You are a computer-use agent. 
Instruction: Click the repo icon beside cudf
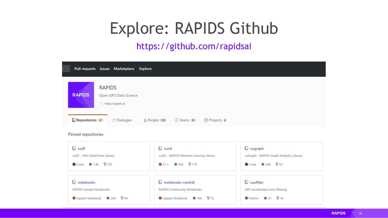click(74, 148)
